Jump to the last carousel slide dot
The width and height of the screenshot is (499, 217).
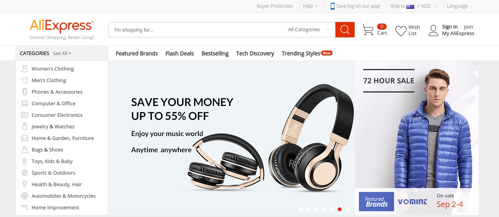(x=347, y=209)
